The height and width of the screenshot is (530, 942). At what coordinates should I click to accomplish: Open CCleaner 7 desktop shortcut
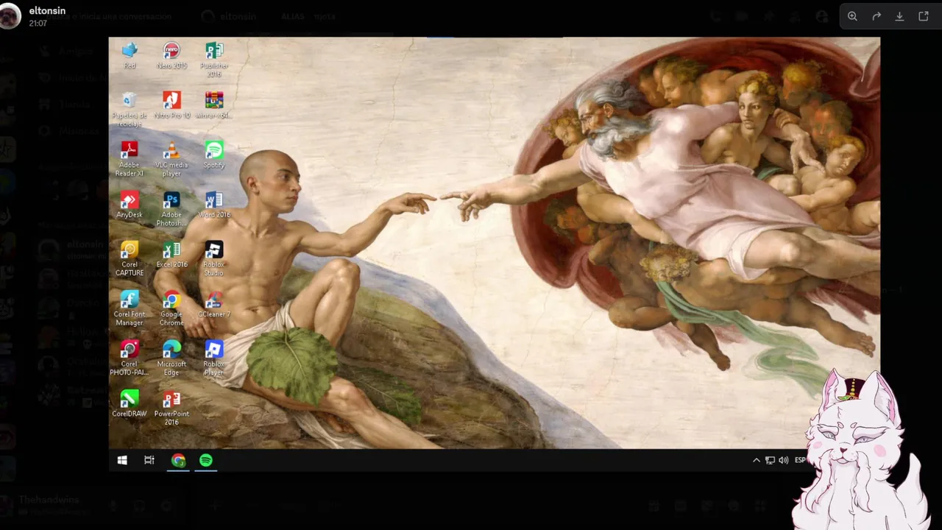point(214,304)
